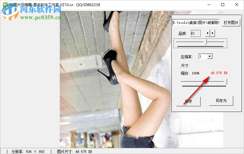Increase quality with the right arrow

[x=213, y=33]
